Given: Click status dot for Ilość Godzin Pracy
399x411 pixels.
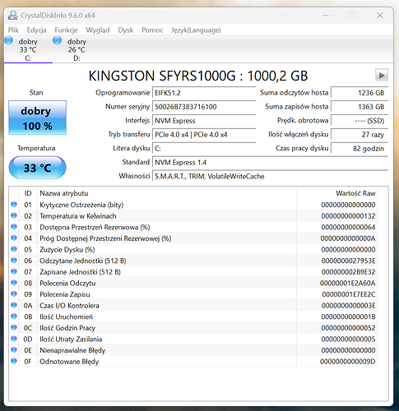Looking at the screenshot, I should tap(14, 327).
